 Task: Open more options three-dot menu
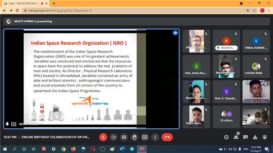pyautogui.click(x=155, y=137)
